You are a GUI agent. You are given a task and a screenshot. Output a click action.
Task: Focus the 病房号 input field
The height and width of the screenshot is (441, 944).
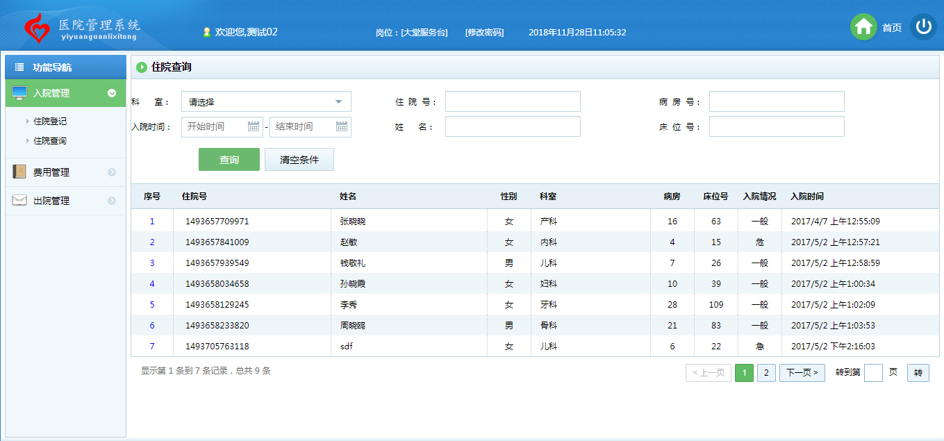[777, 101]
